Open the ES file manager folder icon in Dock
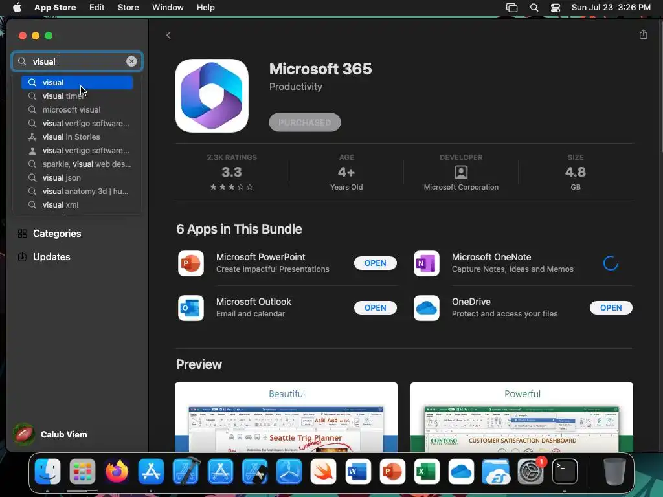The height and width of the screenshot is (497, 663). click(x=495, y=471)
